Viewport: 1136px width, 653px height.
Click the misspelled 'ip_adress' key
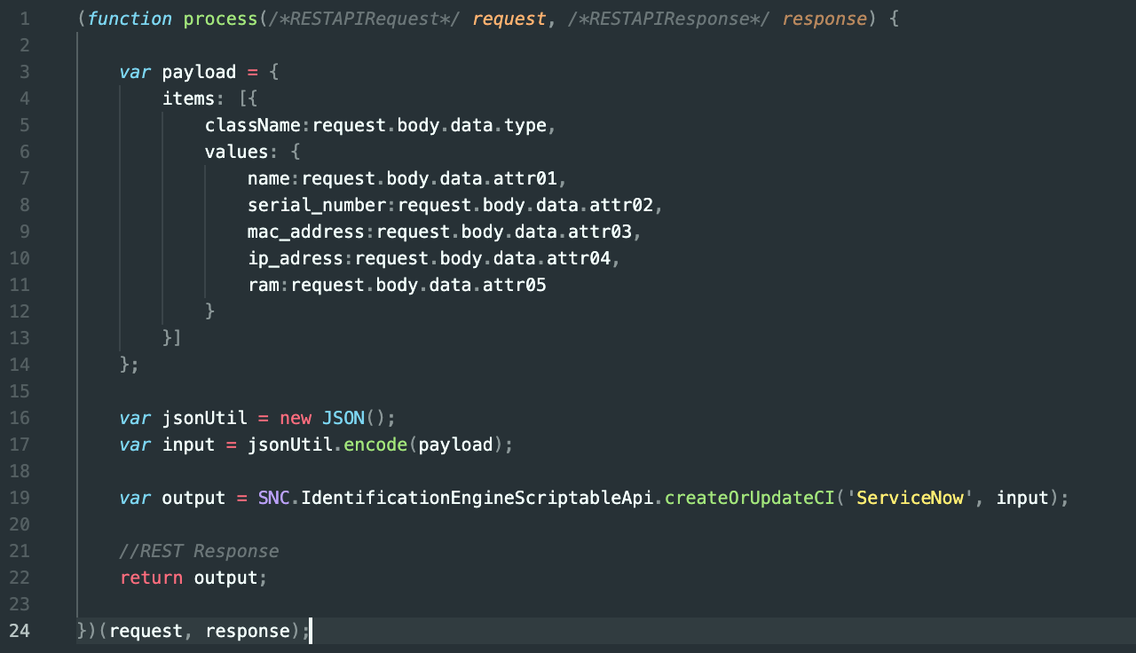(x=296, y=258)
